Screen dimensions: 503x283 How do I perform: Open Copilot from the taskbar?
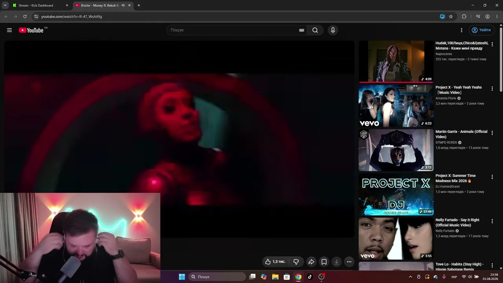click(264, 277)
